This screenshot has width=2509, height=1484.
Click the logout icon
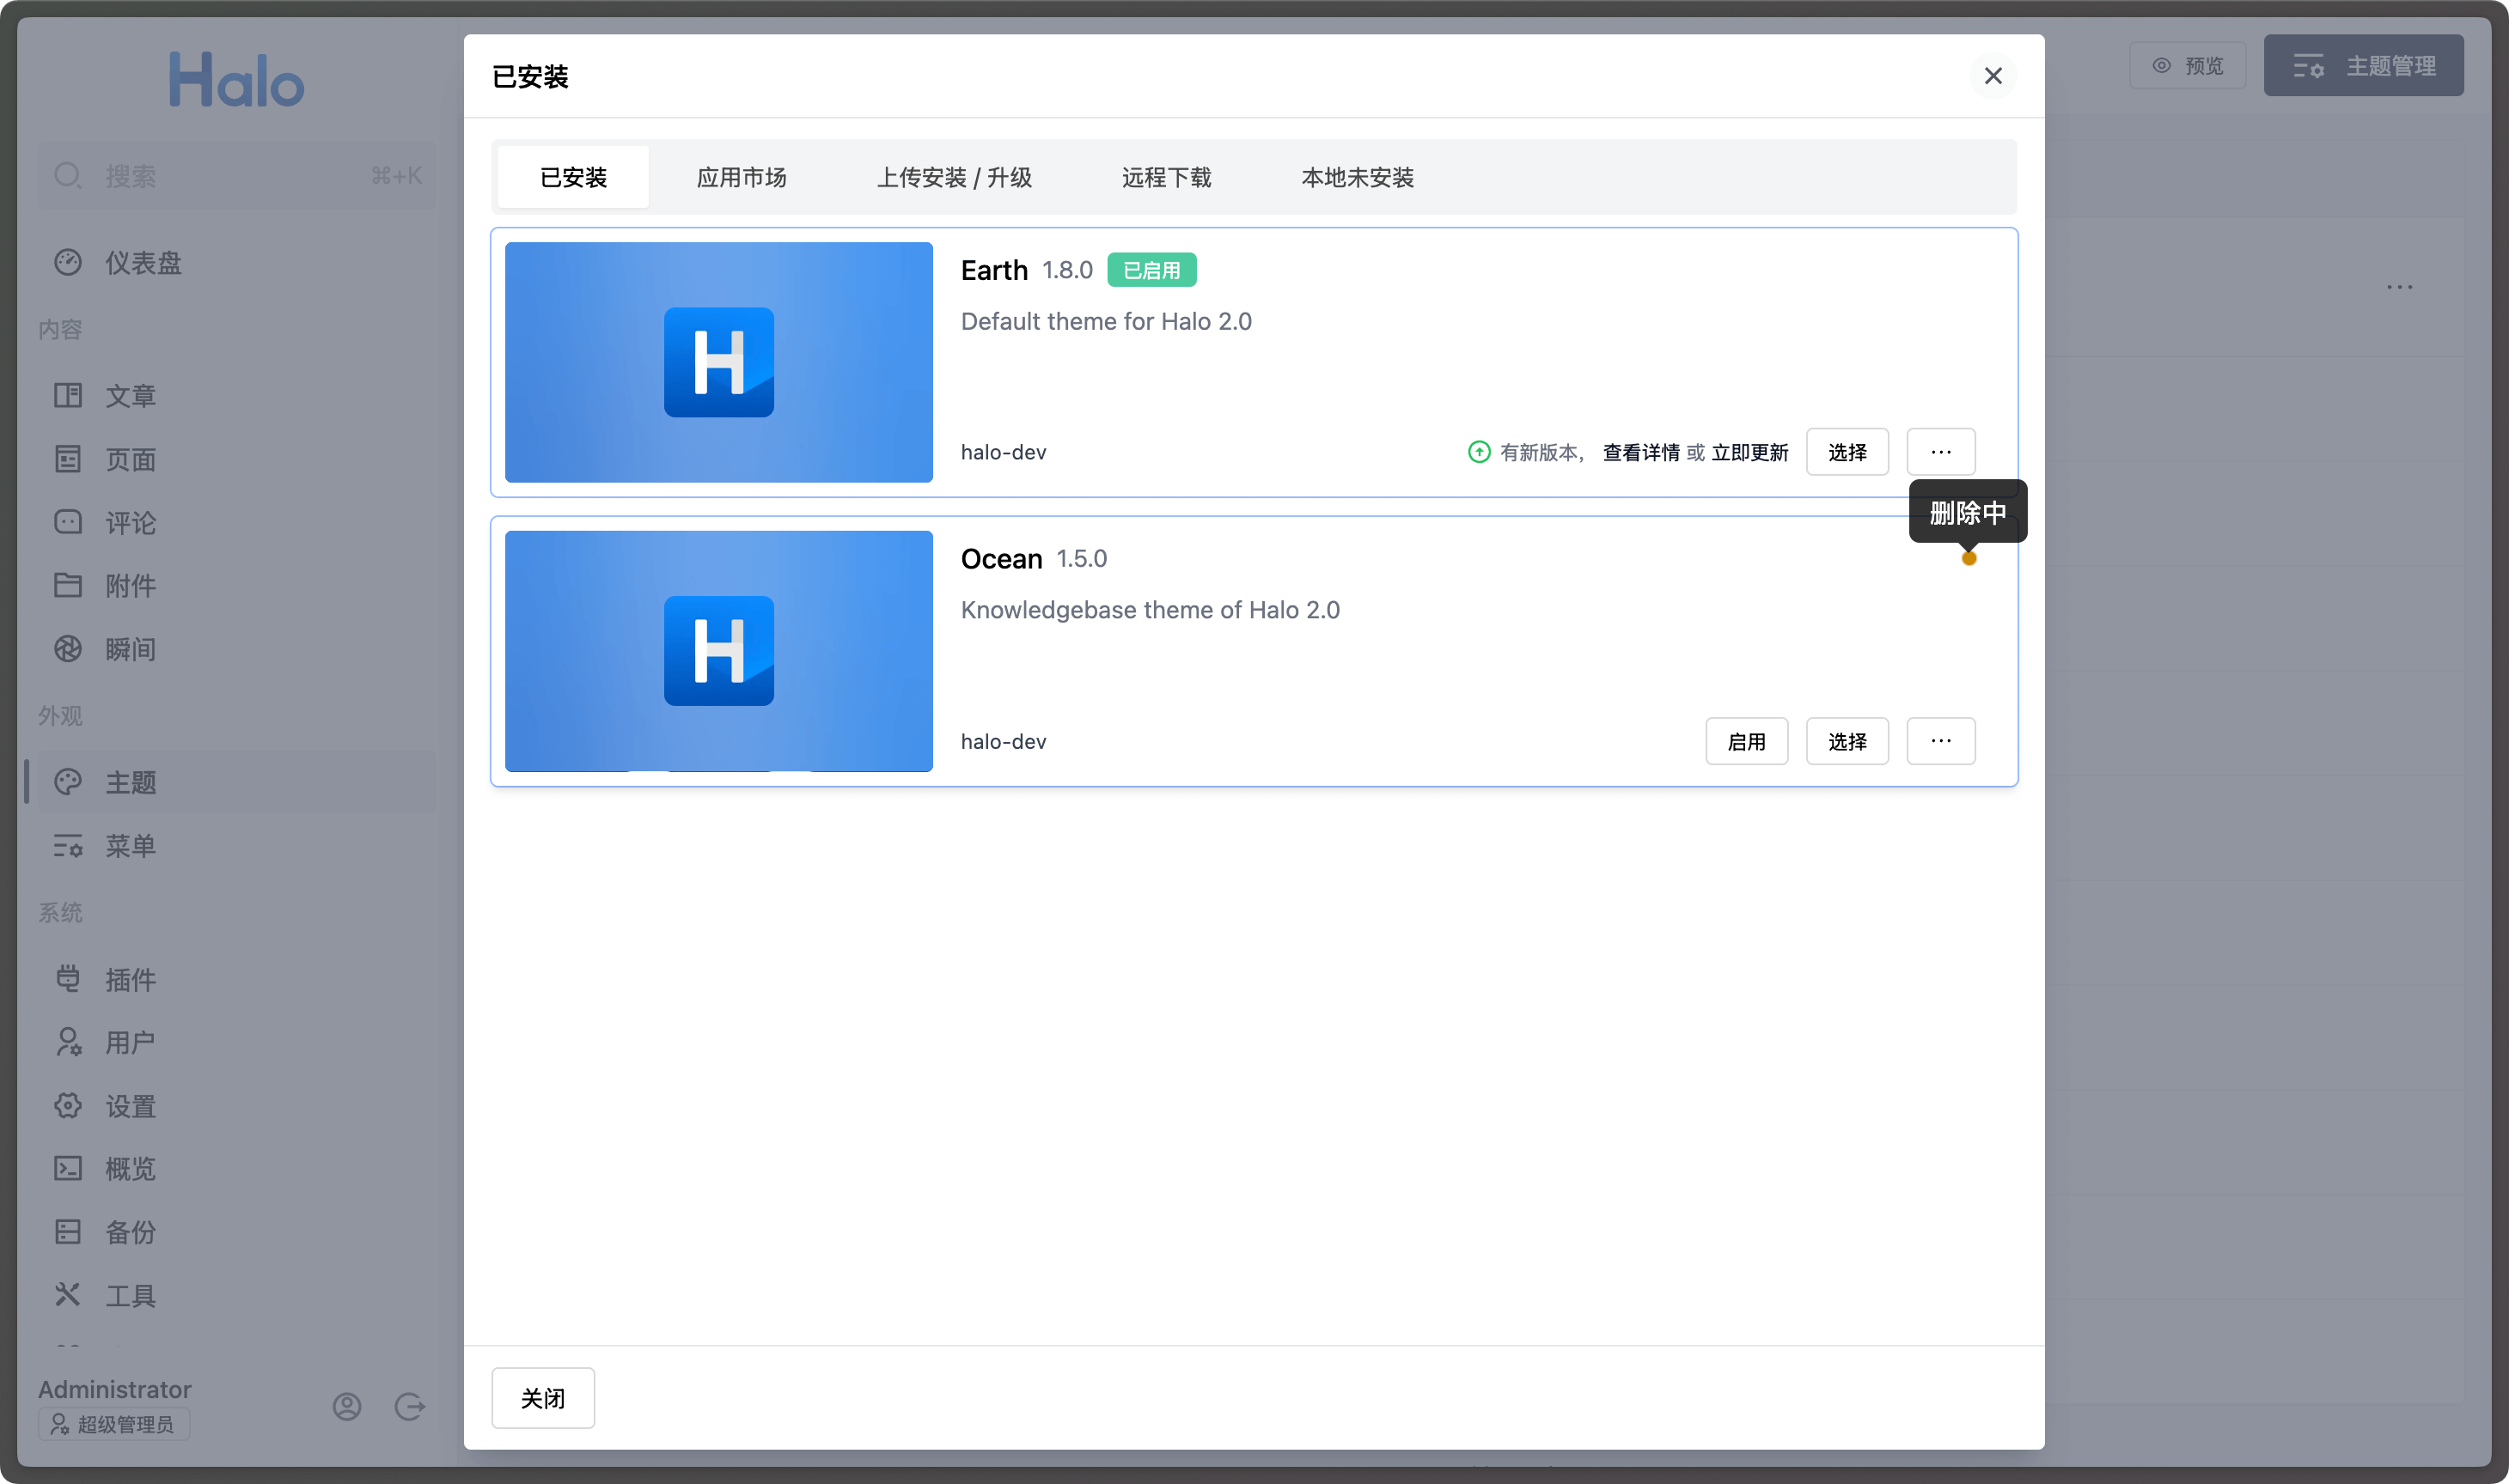click(409, 1406)
